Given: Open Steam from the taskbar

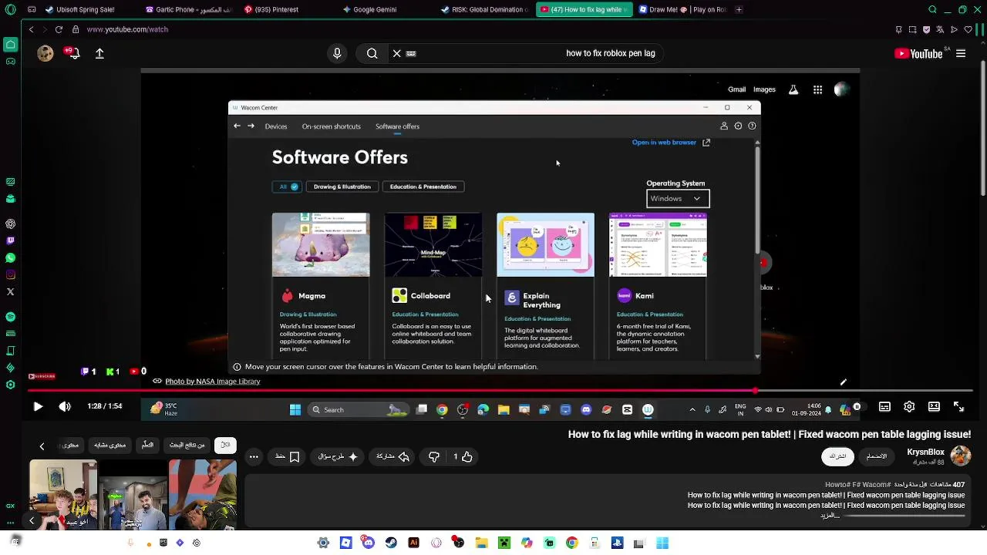Looking at the screenshot, I should (x=391, y=543).
